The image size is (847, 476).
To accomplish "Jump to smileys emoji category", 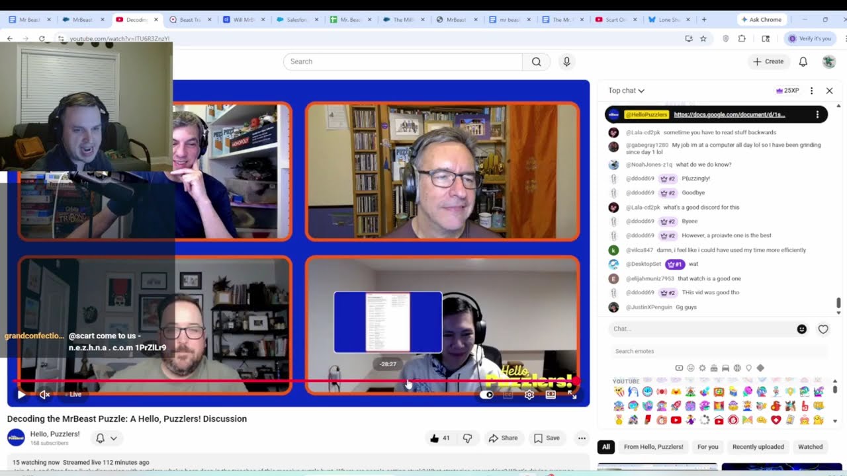I will 691,368.
